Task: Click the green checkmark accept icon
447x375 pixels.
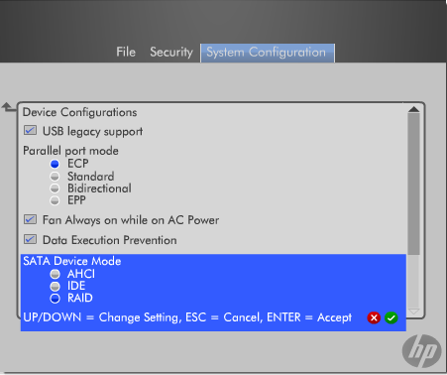Action: (391, 317)
